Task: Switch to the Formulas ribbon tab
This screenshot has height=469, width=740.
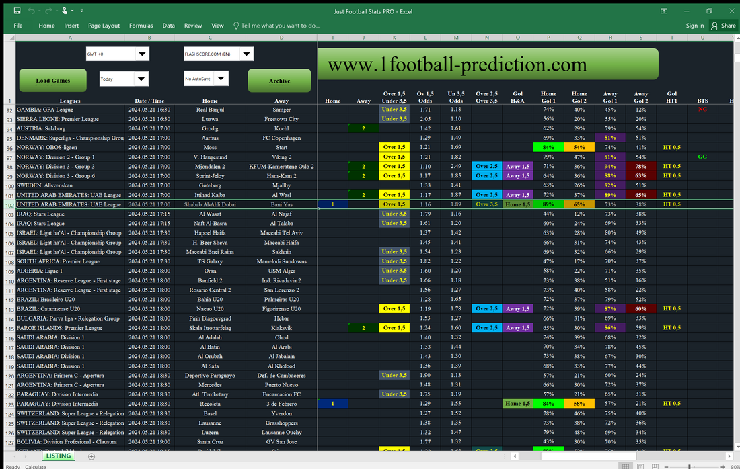Action: coord(141,25)
